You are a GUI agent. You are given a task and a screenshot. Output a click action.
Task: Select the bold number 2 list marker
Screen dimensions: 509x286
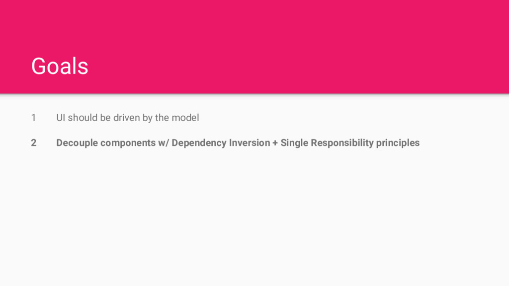tap(34, 143)
